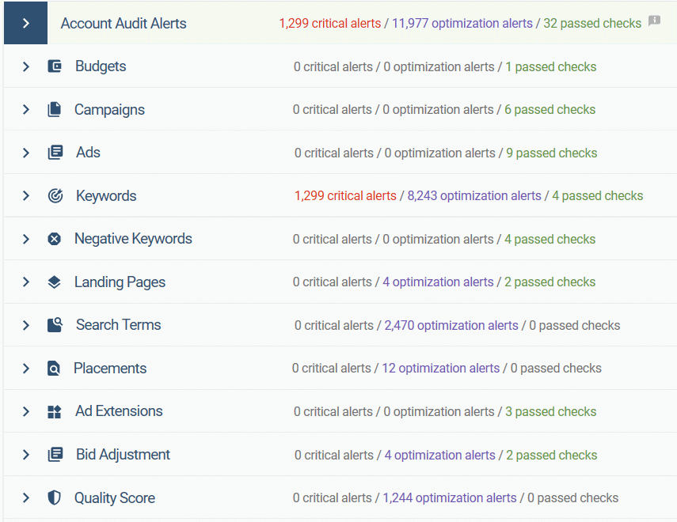Expand the Keywords row chevron
The height and width of the screenshot is (522, 677).
(25, 196)
